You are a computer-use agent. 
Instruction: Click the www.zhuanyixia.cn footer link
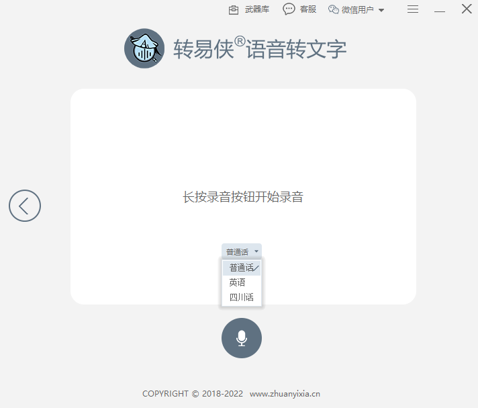point(285,394)
